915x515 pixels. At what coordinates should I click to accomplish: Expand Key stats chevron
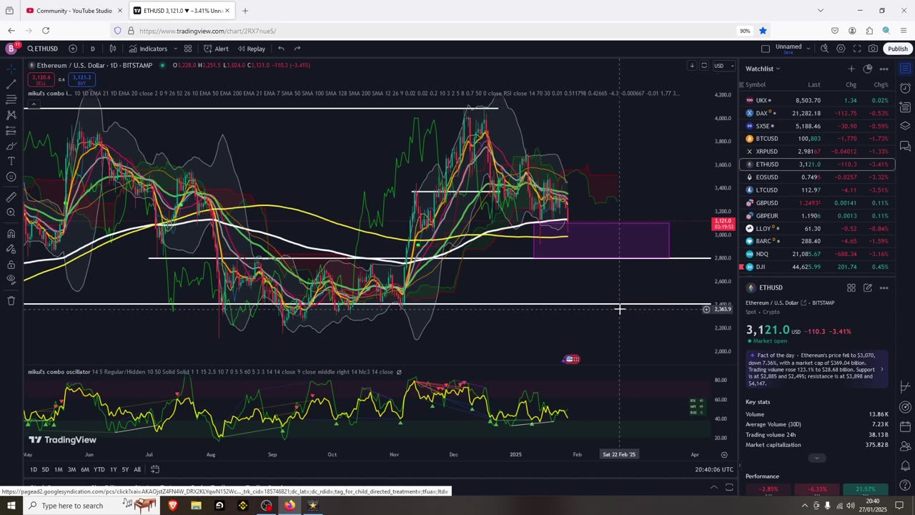(x=817, y=458)
